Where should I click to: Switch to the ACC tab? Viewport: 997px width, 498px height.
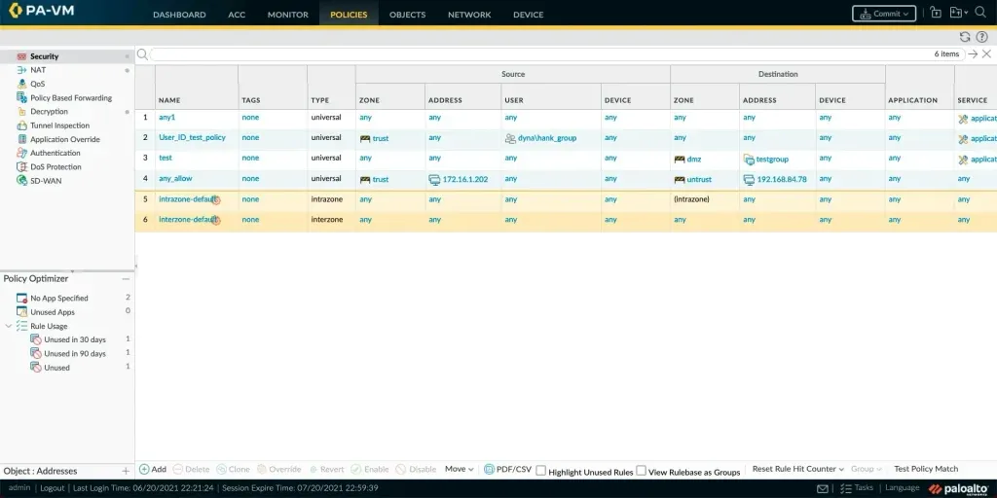pyautogui.click(x=237, y=15)
